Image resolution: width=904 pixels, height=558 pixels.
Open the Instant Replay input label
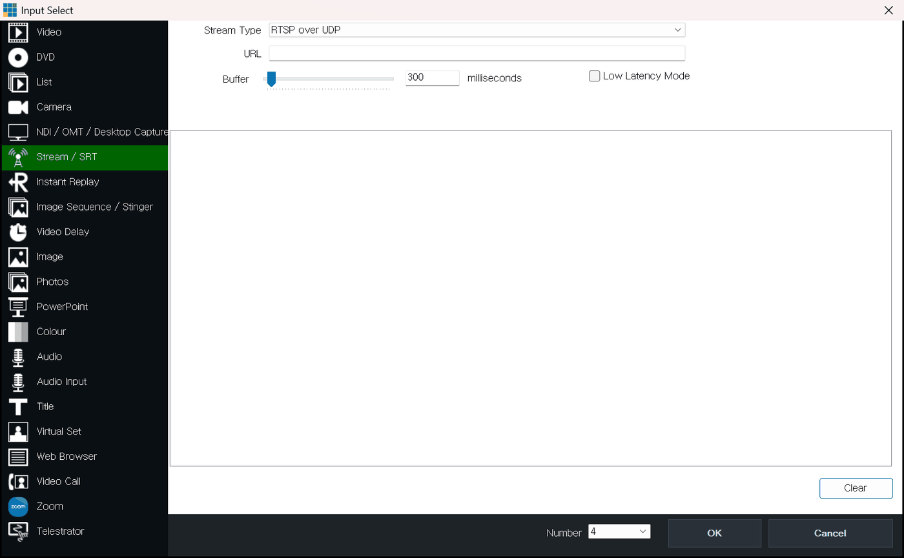[x=68, y=182]
